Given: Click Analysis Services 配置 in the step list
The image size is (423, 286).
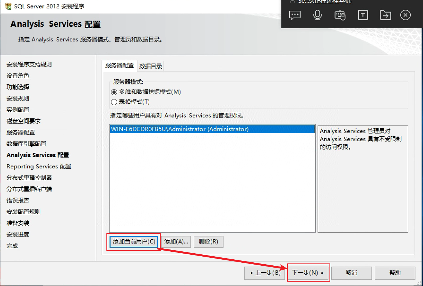Looking at the screenshot, I should pyautogui.click(x=38, y=155).
